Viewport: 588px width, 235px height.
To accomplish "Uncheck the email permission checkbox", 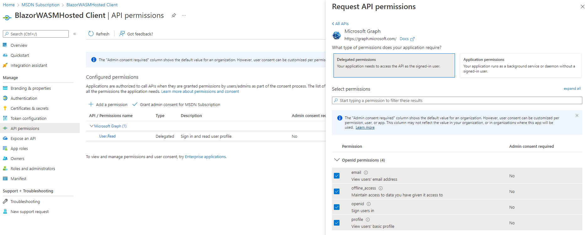I will point(337,176).
